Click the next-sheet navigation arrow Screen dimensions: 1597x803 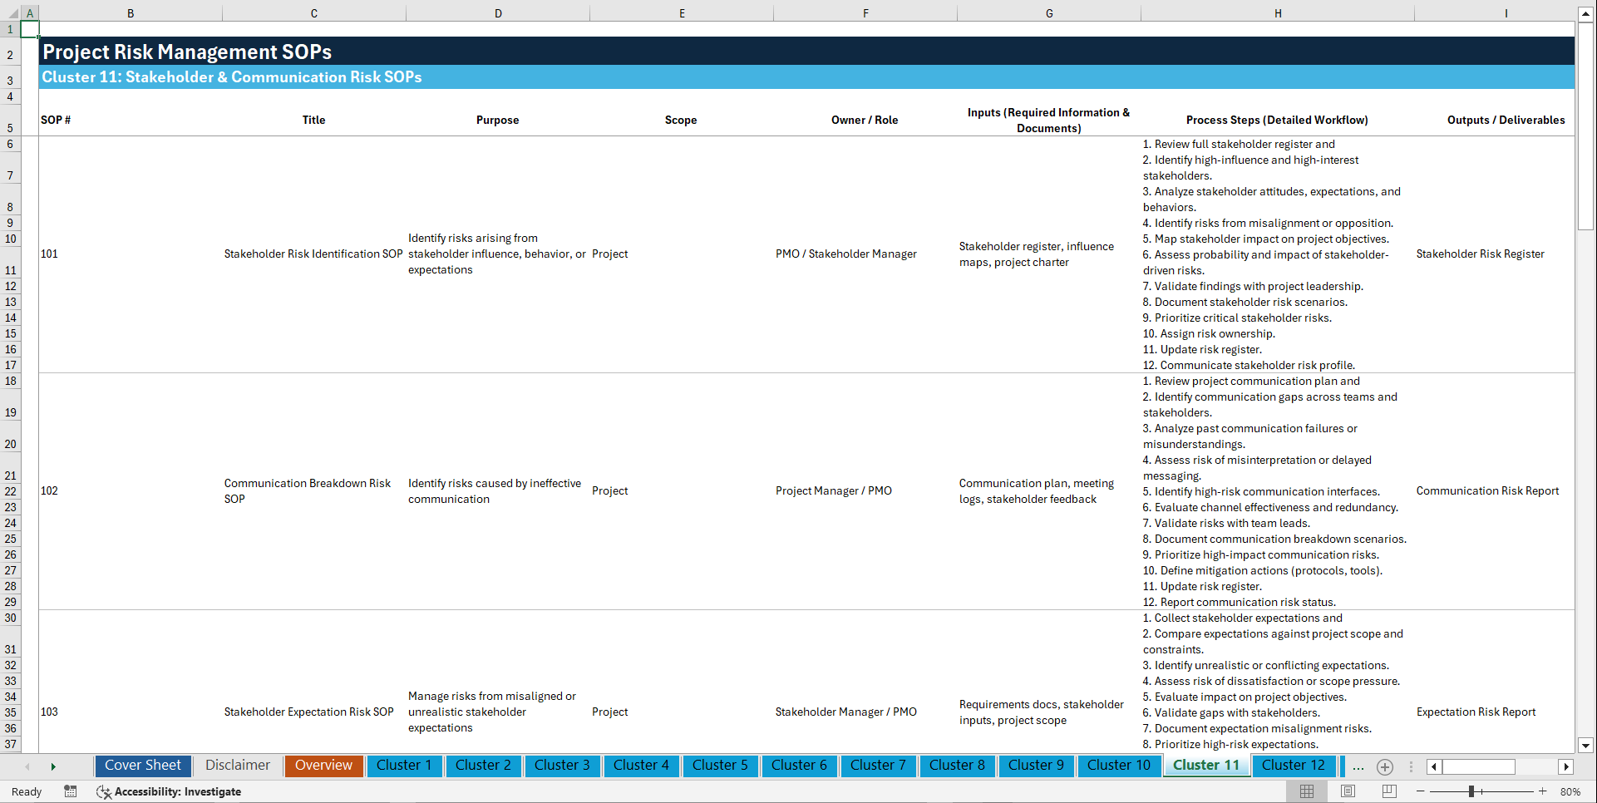[x=53, y=766]
